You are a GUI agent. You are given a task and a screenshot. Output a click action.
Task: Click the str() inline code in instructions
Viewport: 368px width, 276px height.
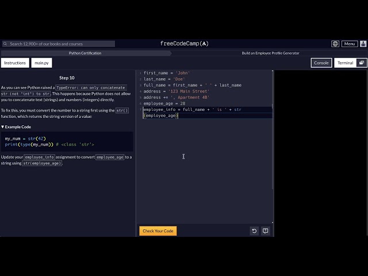pyautogui.click(x=122, y=110)
